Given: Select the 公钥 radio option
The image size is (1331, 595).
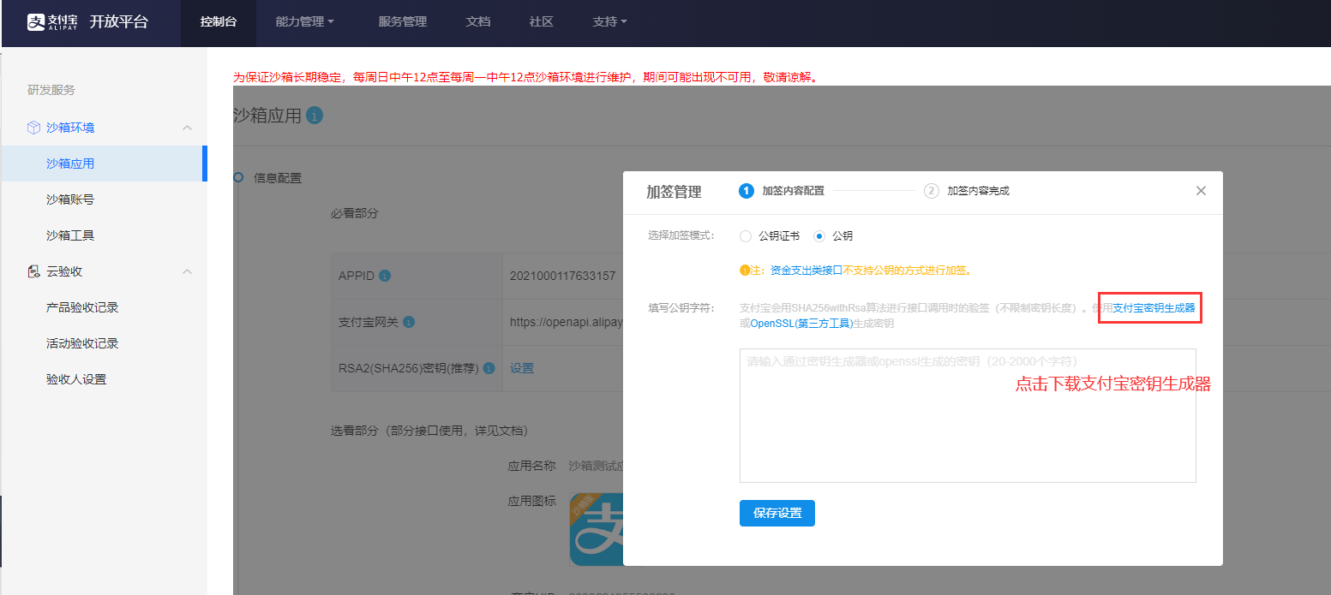Looking at the screenshot, I should 818,236.
